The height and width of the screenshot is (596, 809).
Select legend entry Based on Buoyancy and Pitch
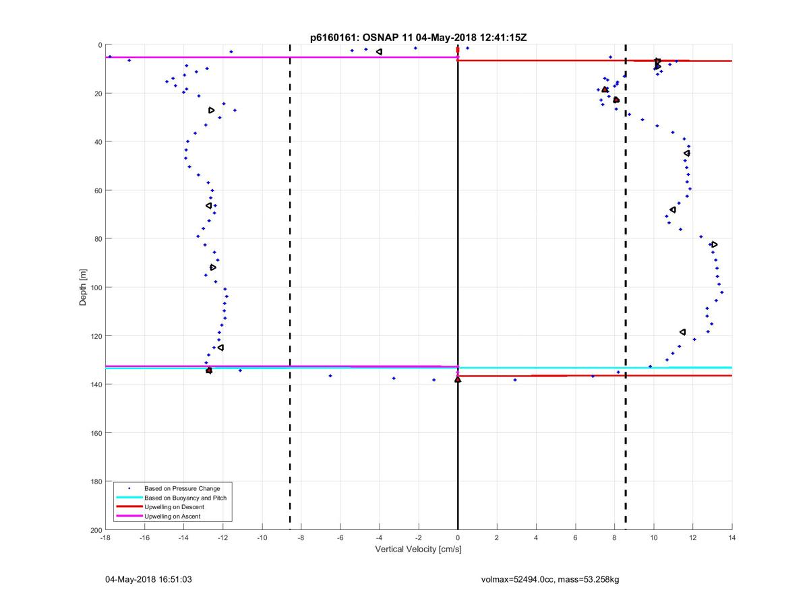(185, 497)
